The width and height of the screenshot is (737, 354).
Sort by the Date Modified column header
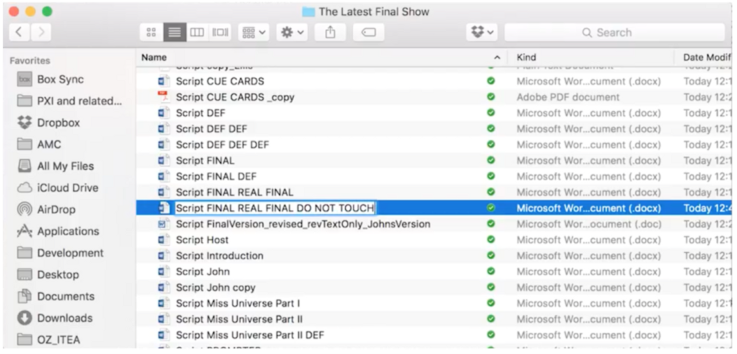coord(707,57)
